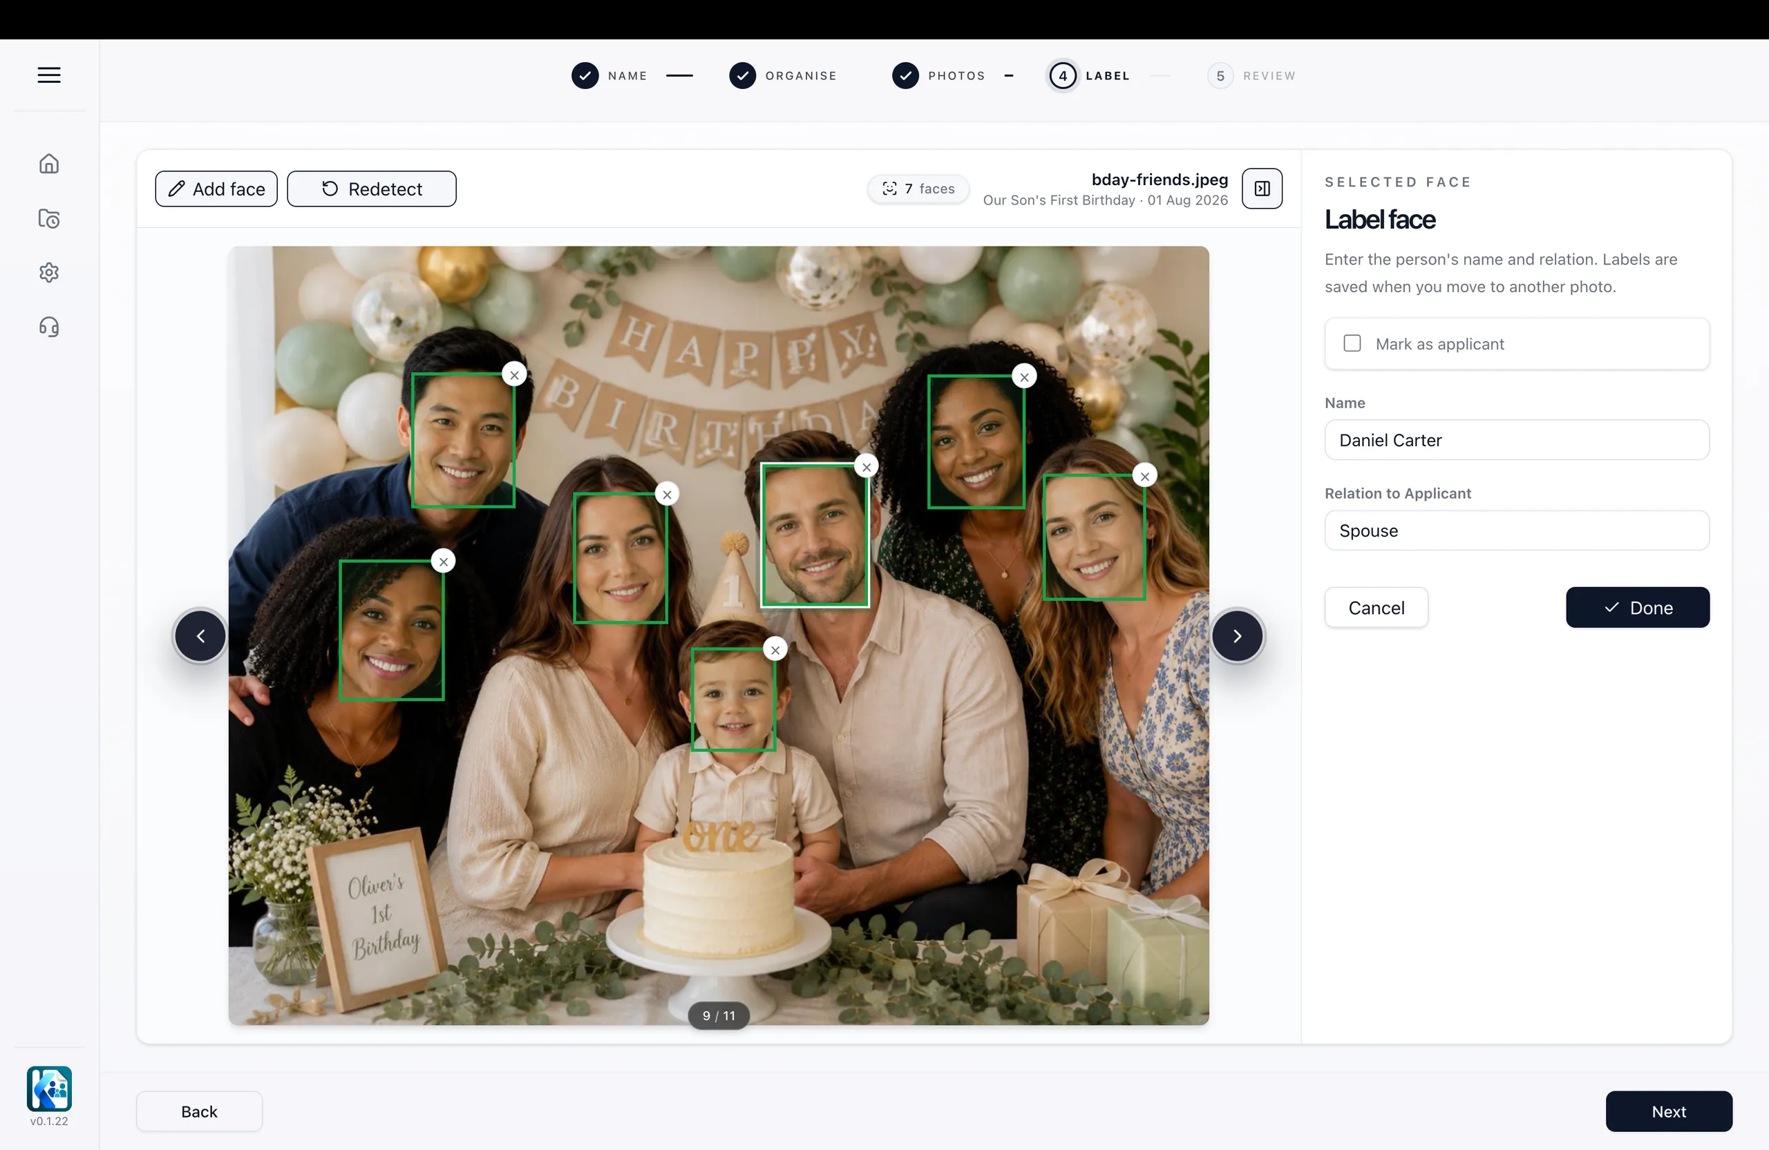
Task: Select the top-left man's face box
Action: [x=463, y=440]
